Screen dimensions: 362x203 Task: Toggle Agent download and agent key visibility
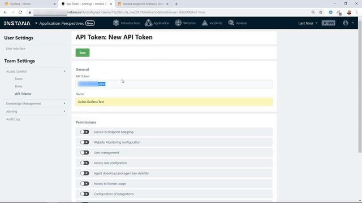[84, 173]
